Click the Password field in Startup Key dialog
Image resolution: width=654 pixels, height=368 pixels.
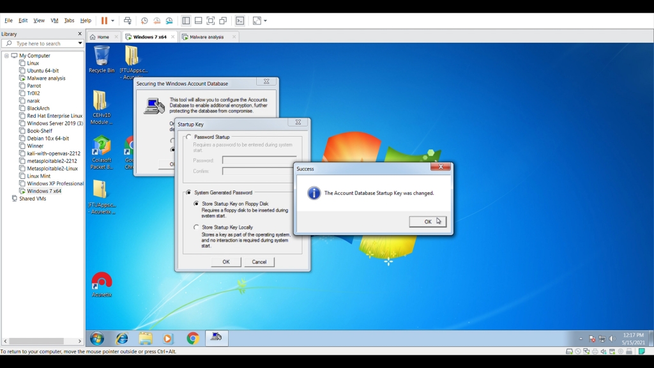[259, 160]
